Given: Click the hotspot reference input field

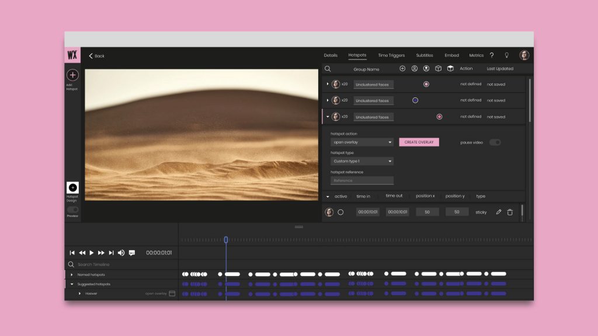Looking at the screenshot, I should [x=361, y=181].
